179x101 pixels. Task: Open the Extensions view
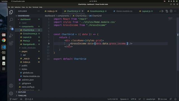tap(11, 43)
